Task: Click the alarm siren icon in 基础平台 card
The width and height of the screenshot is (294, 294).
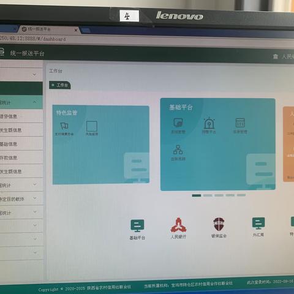Action: coord(209,123)
